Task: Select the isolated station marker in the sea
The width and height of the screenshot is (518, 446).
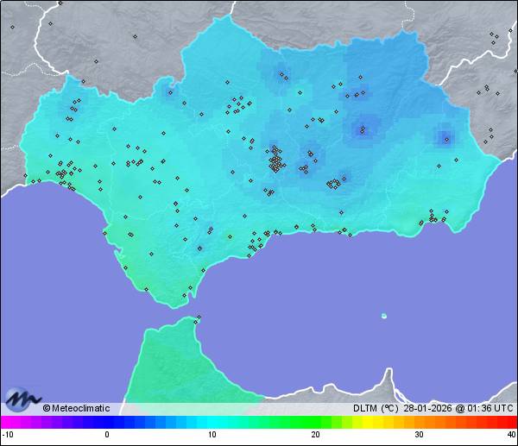Action: pos(384,316)
